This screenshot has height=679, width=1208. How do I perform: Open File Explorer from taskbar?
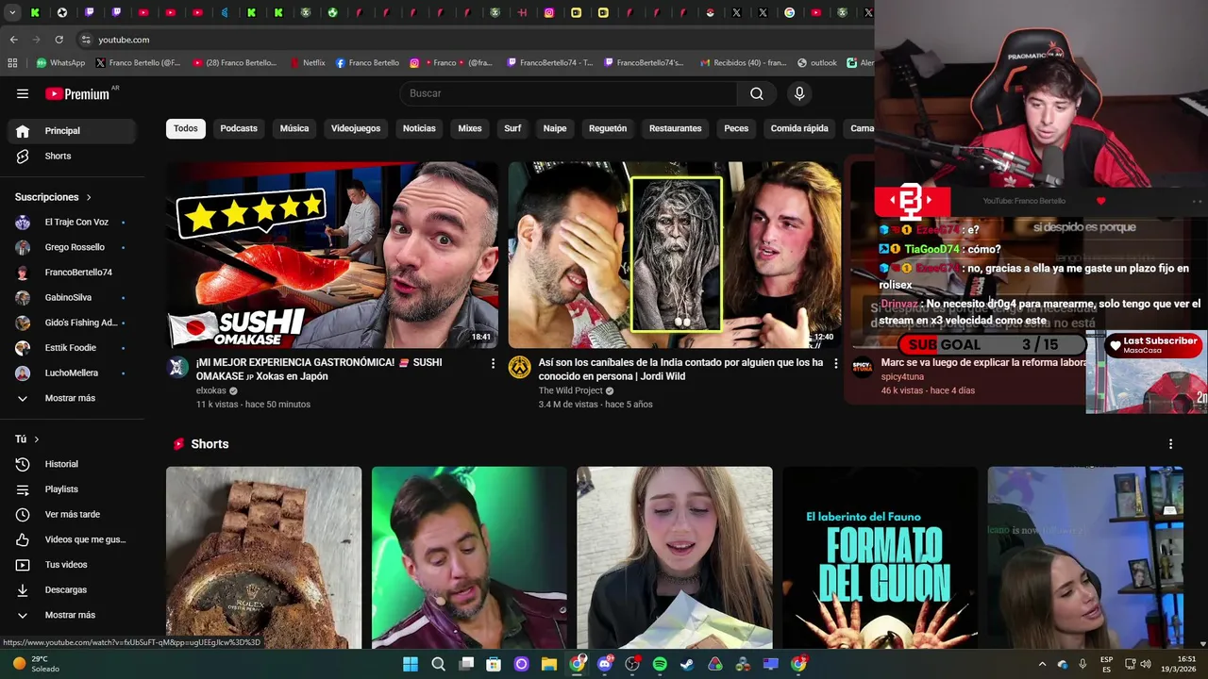549,664
